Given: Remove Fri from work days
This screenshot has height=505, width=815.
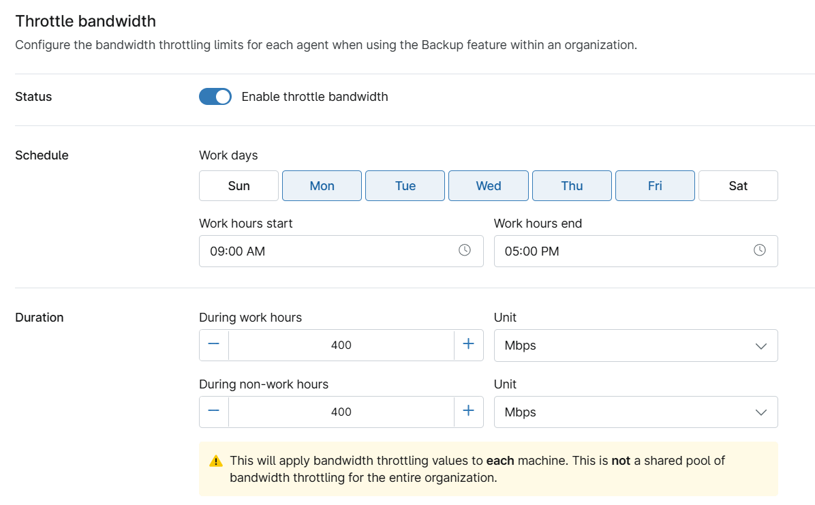Looking at the screenshot, I should [x=655, y=186].
